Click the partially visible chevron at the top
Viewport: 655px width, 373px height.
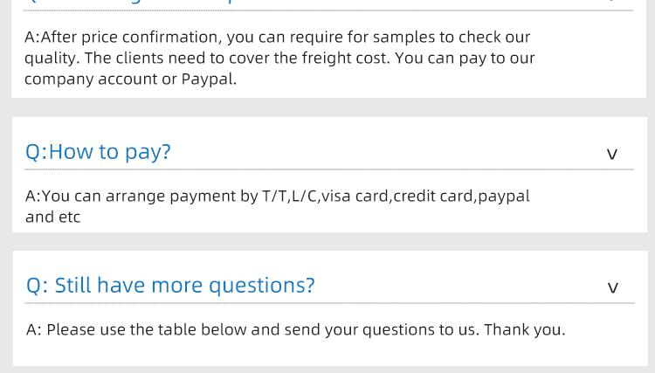[x=612, y=3]
